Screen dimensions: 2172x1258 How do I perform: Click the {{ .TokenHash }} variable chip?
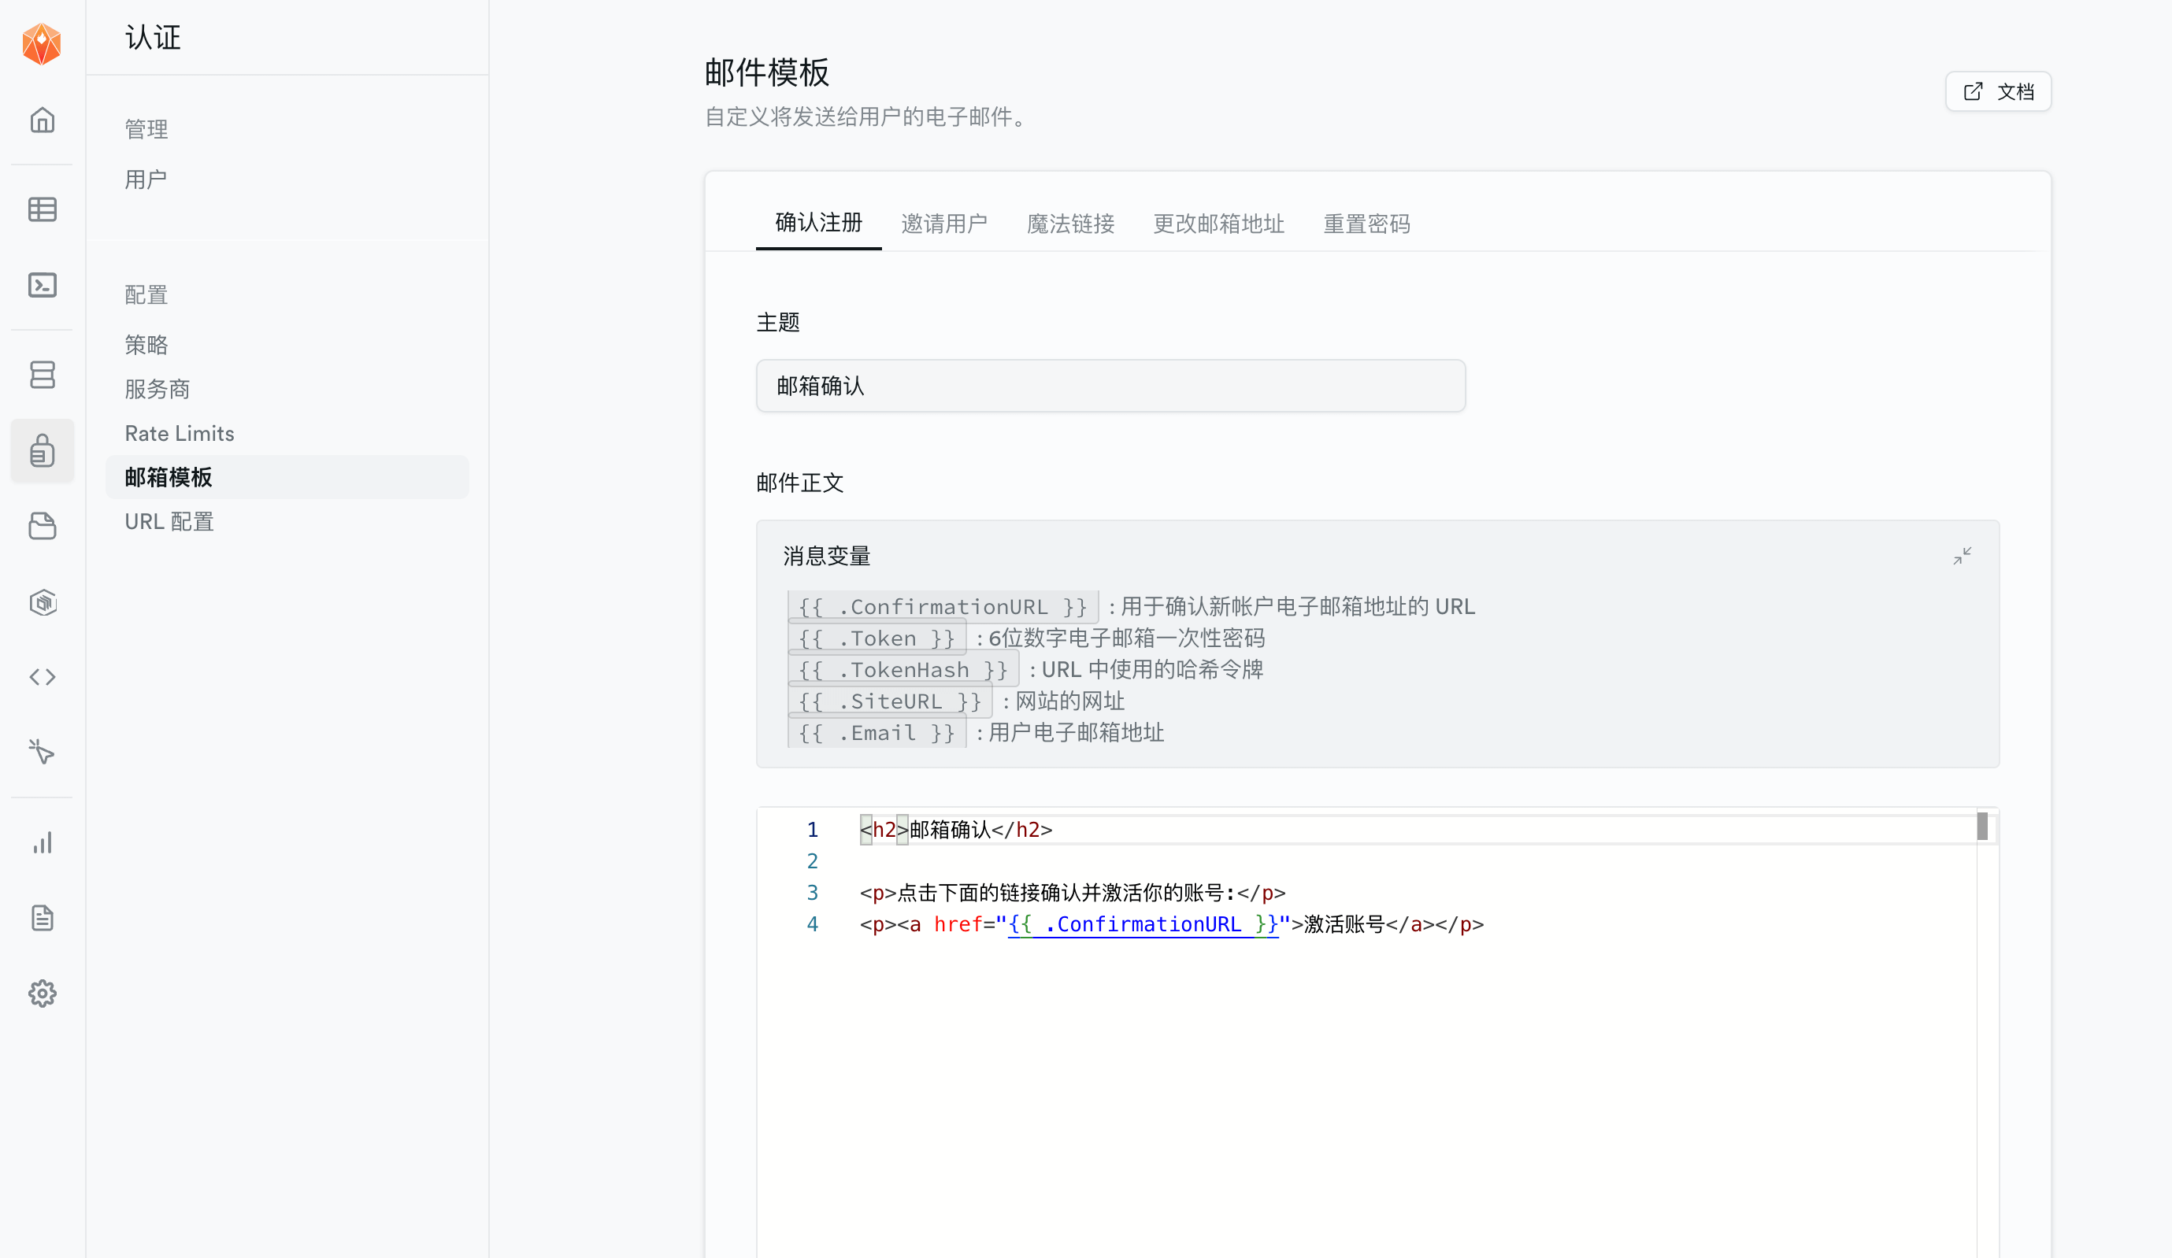(903, 669)
